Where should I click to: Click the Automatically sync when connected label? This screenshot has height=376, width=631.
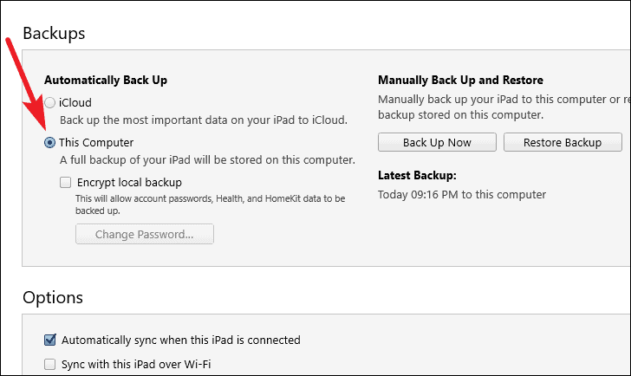(x=180, y=340)
